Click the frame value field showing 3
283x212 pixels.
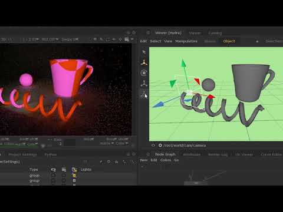(60, 144)
